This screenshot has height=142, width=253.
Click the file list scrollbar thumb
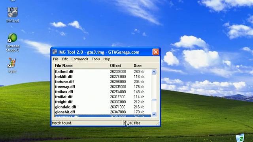pos(154,100)
